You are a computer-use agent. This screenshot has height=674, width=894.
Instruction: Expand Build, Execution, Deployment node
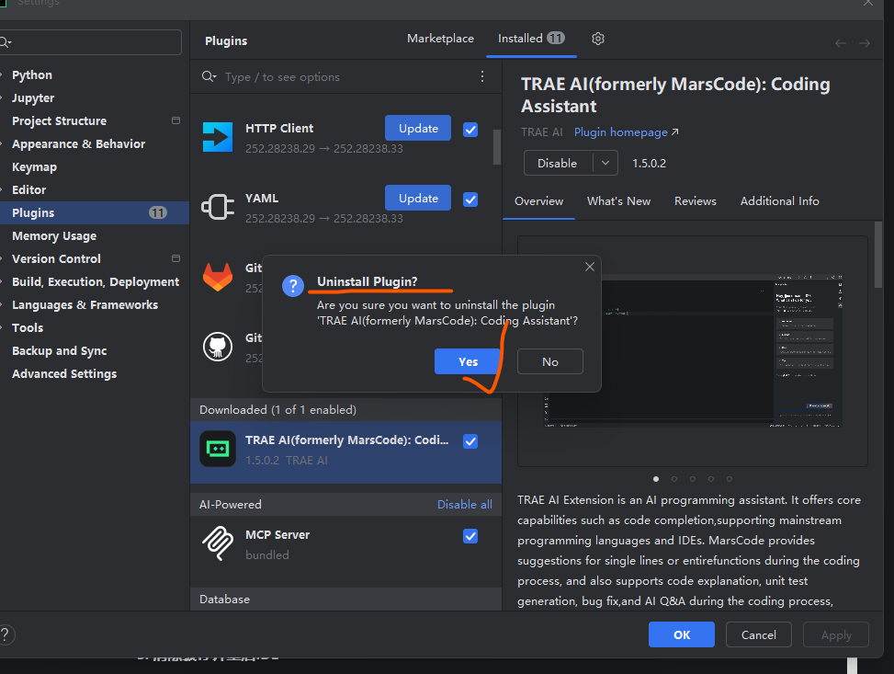click(x=2, y=282)
